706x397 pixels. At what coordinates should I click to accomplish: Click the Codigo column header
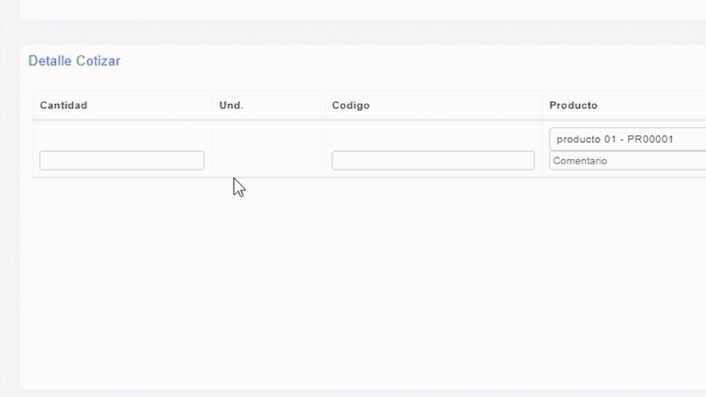[x=351, y=106]
